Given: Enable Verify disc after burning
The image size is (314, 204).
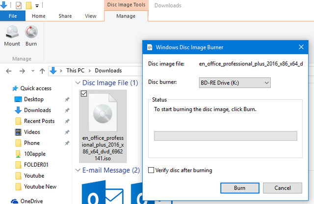Looking at the screenshot, I should click(151, 170).
